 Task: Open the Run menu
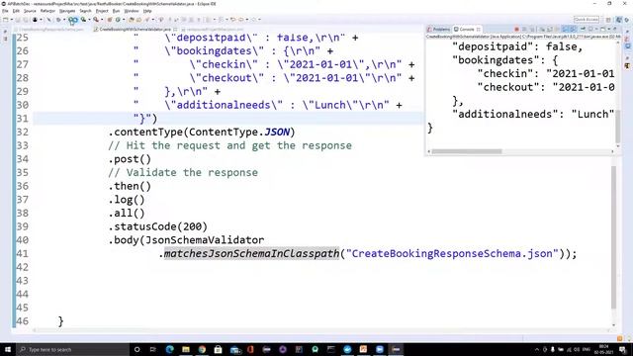pyautogui.click(x=116, y=11)
